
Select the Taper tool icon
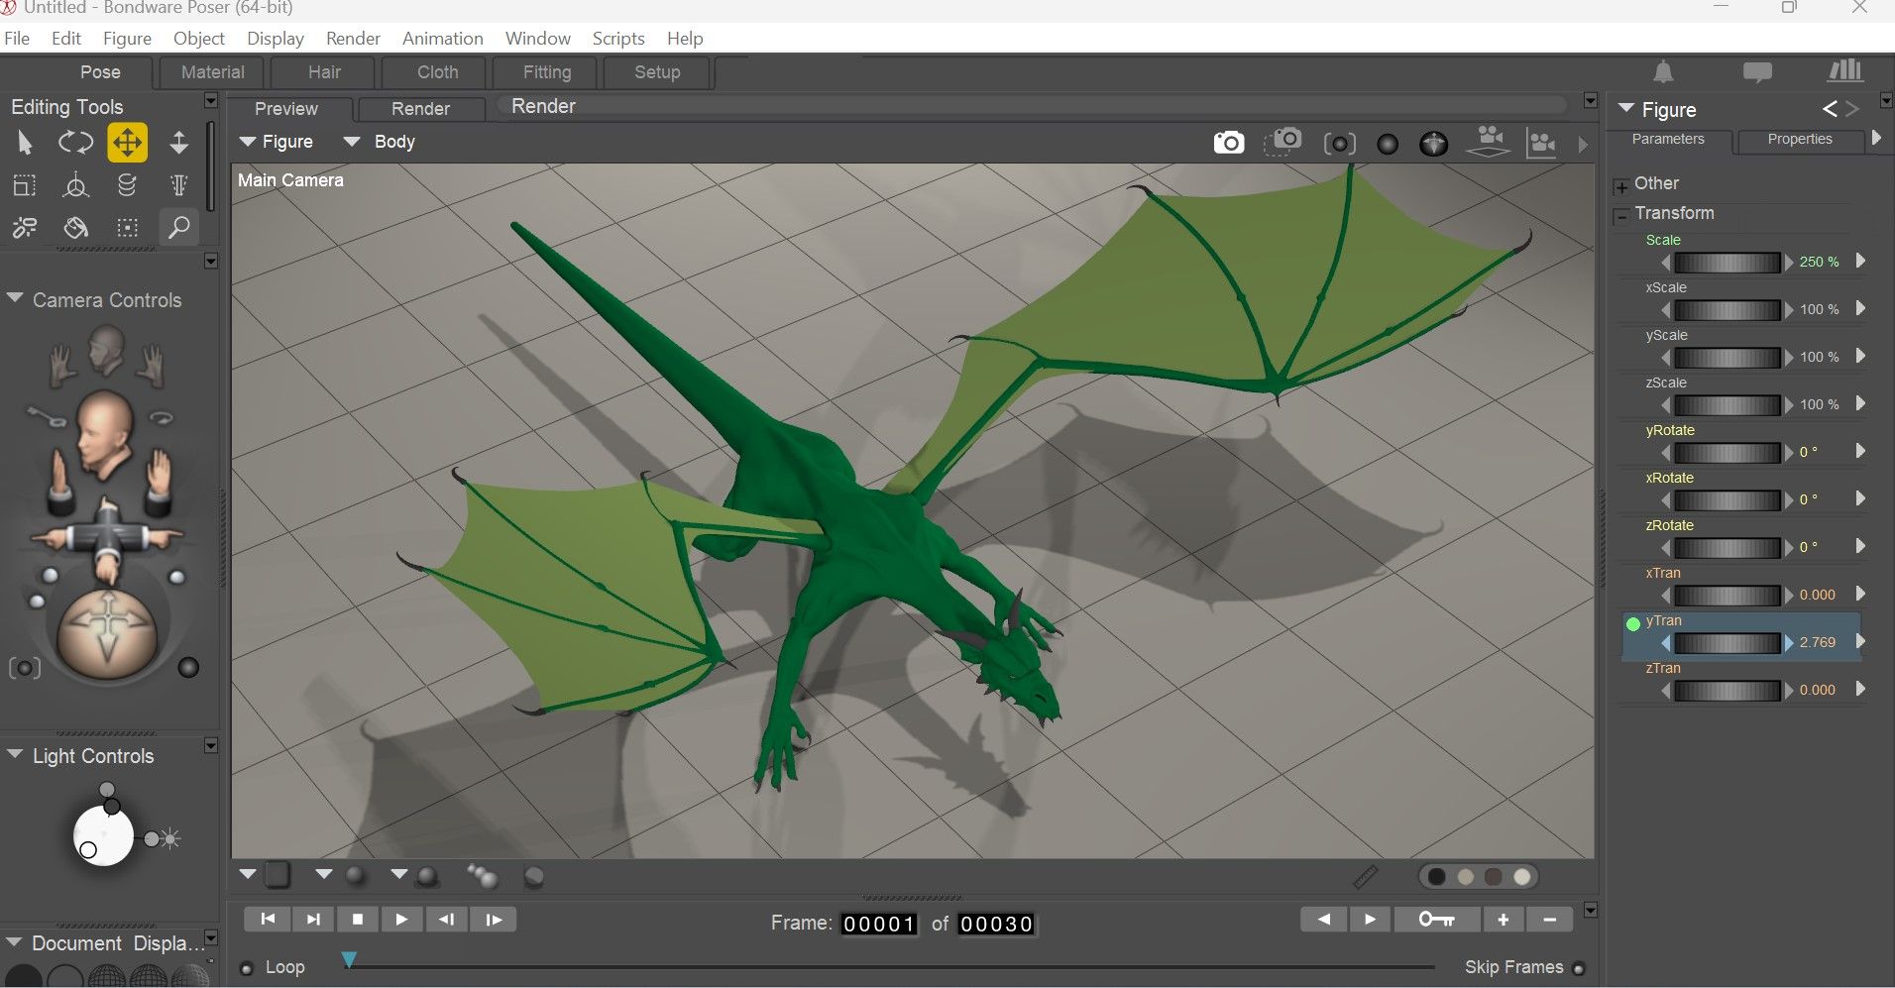(178, 185)
